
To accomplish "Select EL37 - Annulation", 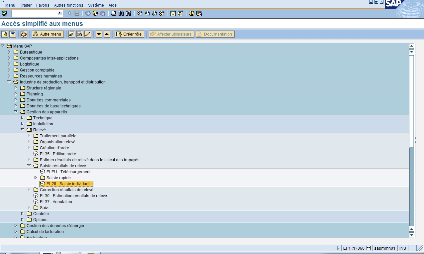I will point(56,202).
